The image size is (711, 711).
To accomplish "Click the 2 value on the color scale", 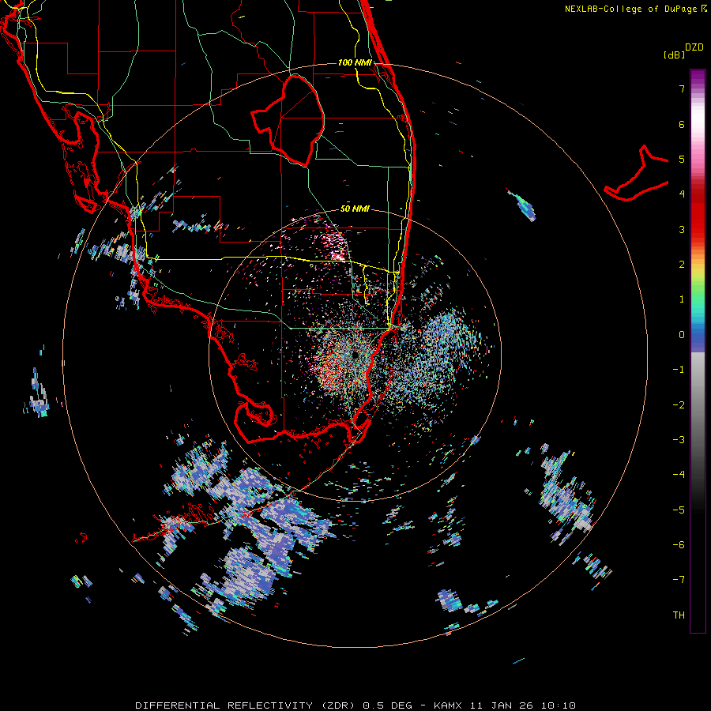I will pyautogui.click(x=682, y=265).
